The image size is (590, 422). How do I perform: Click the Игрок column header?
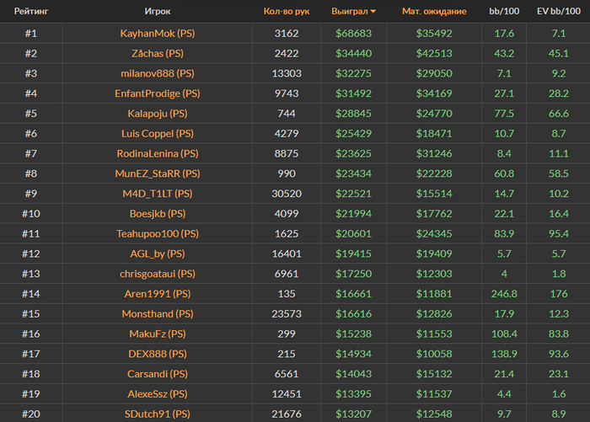(158, 12)
